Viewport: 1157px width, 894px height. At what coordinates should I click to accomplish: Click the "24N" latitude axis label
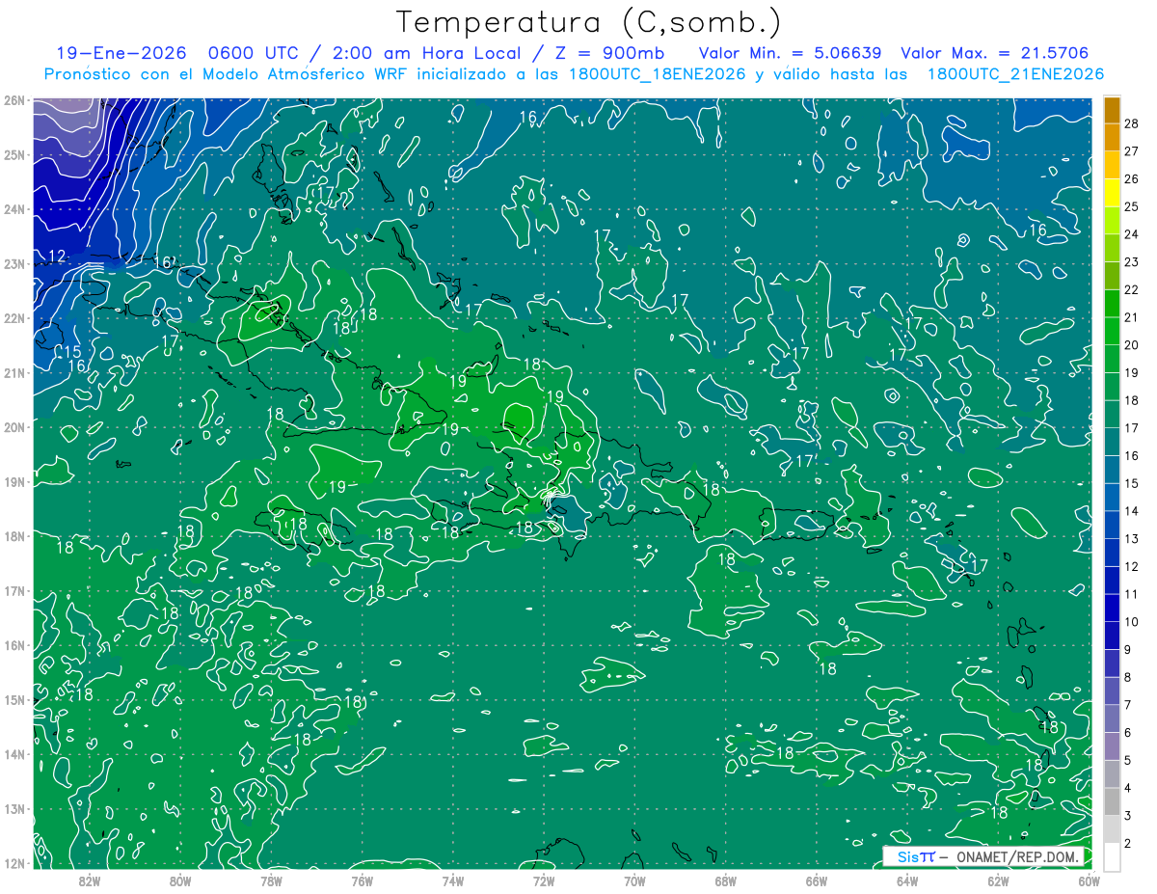[13, 209]
